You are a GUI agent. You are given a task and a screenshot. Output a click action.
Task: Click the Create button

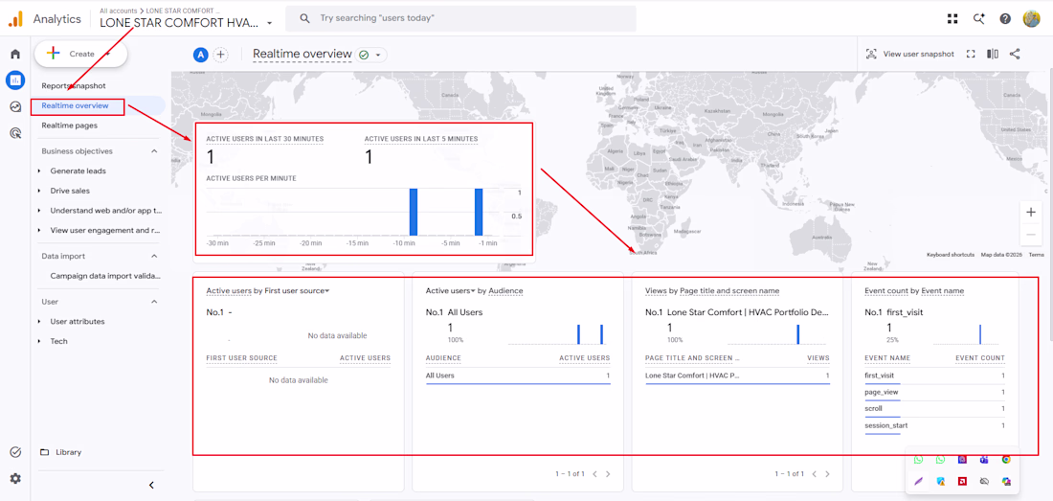click(80, 54)
